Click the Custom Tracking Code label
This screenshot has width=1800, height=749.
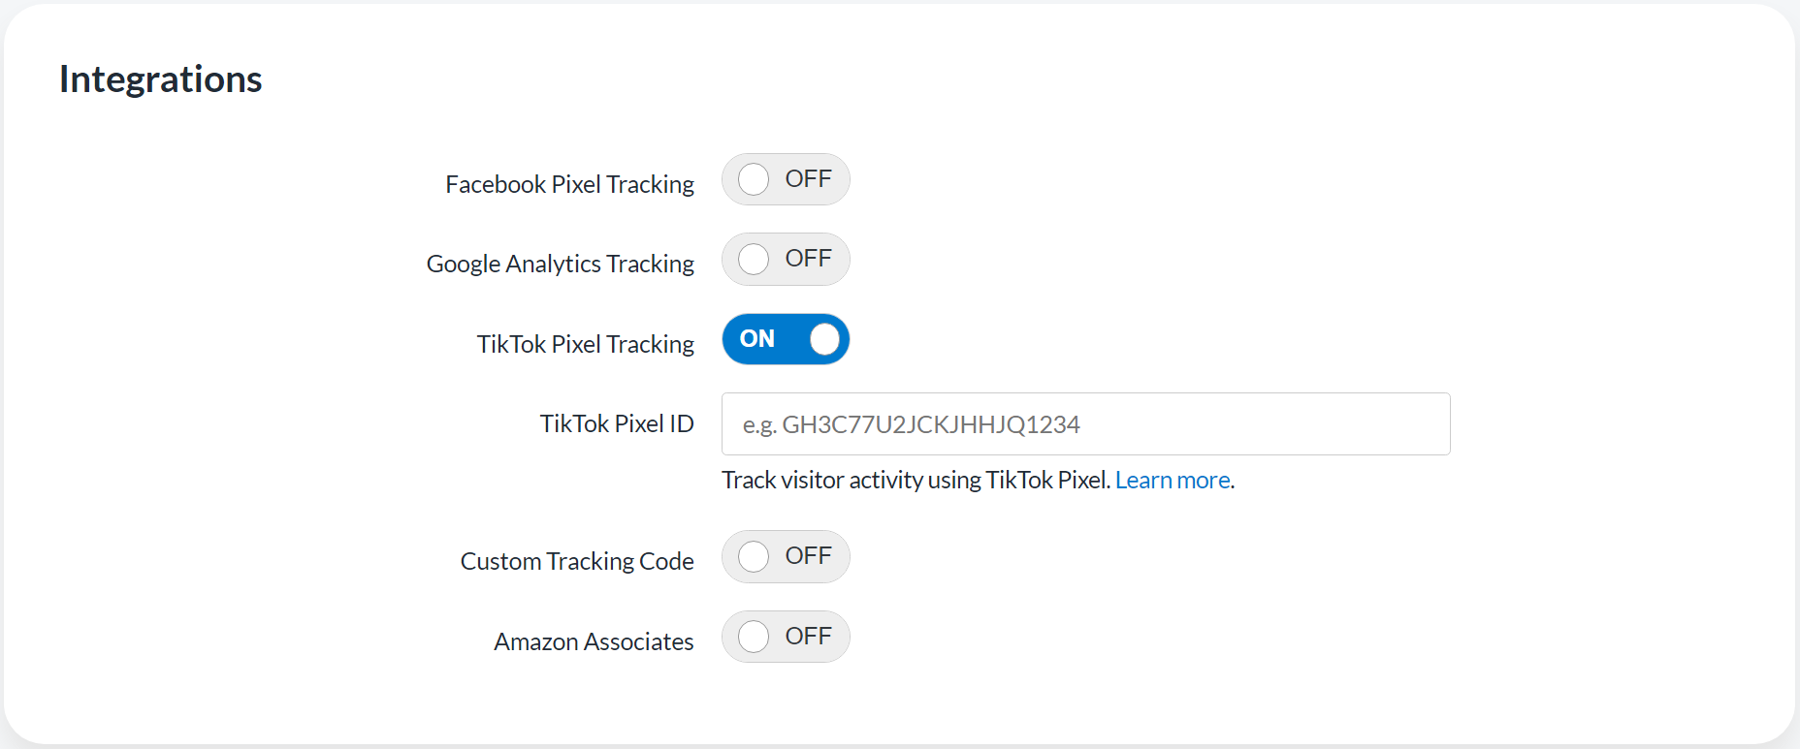click(576, 561)
